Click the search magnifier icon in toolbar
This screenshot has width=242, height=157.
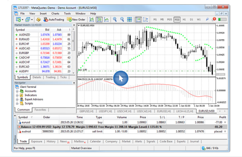tap(207, 19)
